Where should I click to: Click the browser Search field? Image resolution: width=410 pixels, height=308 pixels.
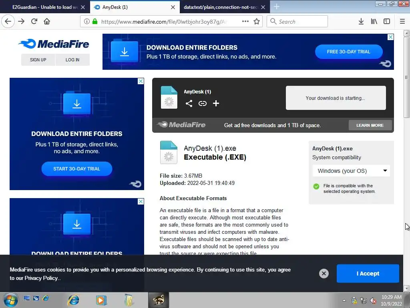(x=297, y=22)
